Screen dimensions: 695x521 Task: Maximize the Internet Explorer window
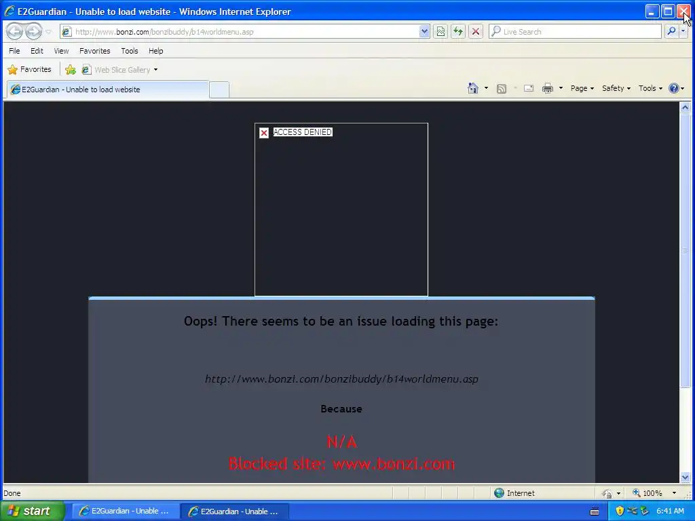[x=668, y=12]
